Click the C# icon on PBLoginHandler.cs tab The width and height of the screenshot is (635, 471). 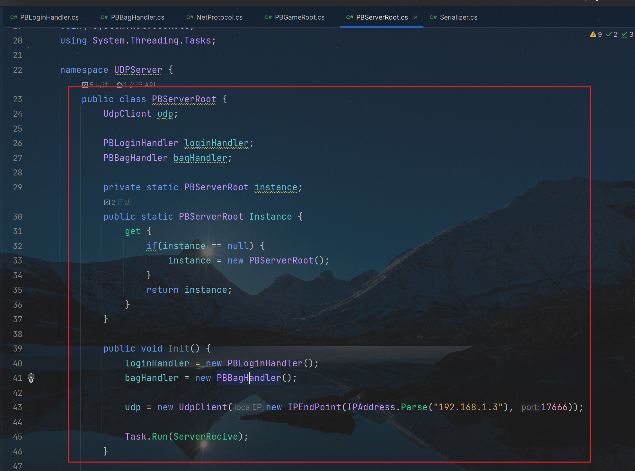[x=13, y=17]
